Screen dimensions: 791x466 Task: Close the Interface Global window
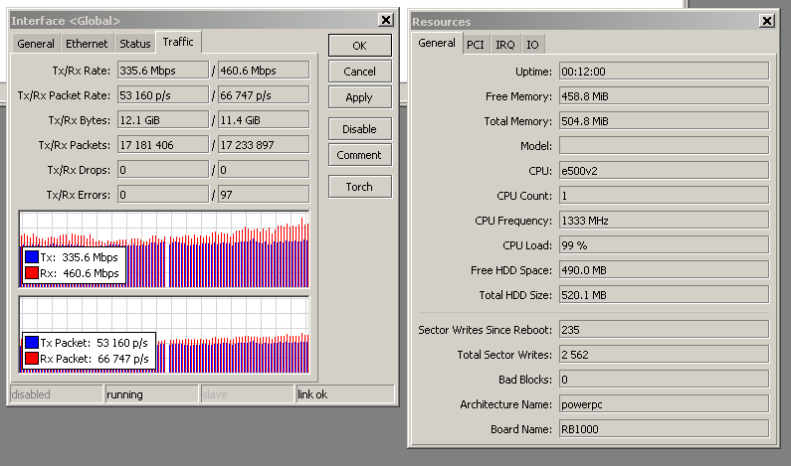tap(385, 21)
